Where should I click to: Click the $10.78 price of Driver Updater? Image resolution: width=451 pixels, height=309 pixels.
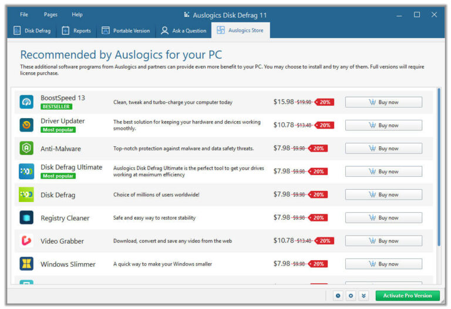(284, 125)
